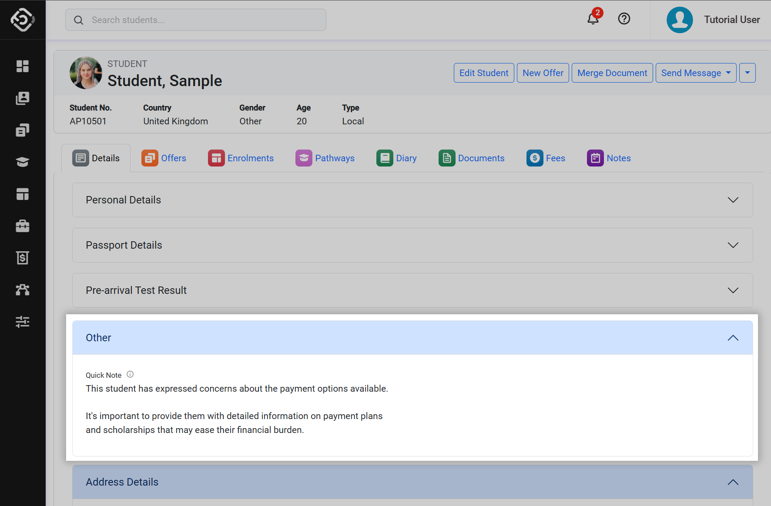This screenshot has height=506, width=771.
Task: Open the settings sliders sidebar icon
Action: pyautogui.click(x=23, y=322)
